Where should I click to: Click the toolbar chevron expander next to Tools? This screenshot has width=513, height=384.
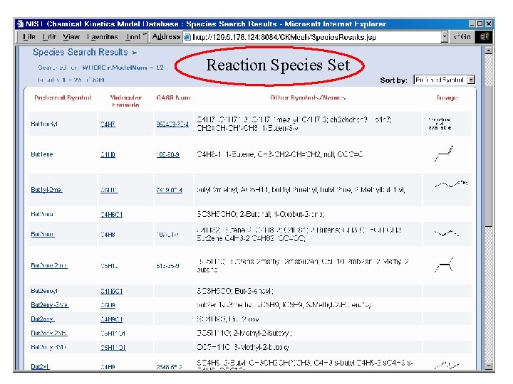[145, 35]
